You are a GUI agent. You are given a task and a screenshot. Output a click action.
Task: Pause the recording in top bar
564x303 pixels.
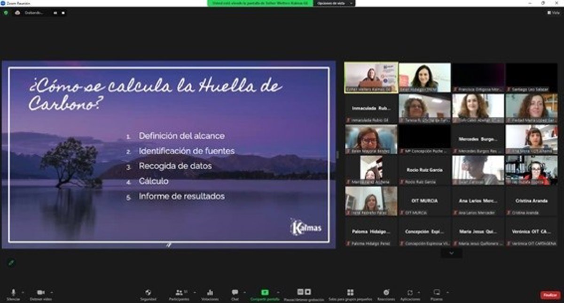tap(55, 13)
